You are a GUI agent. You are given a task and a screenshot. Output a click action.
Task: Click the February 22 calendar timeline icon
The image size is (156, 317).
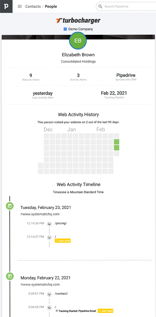tap(10, 276)
